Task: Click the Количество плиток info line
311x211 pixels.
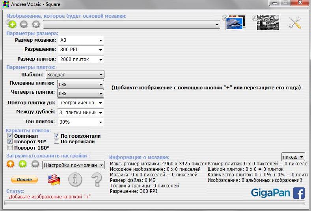Action: pos(258,175)
